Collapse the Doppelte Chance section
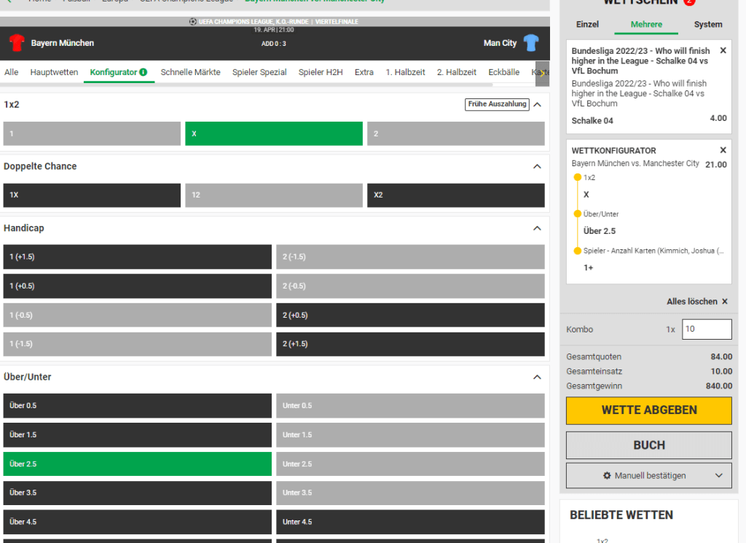This screenshot has height=543, width=746. point(538,166)
